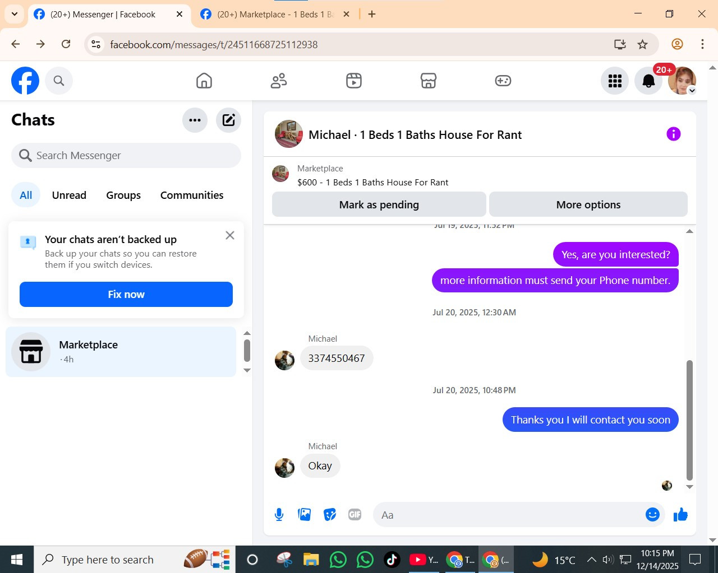Open File Explorer from the taskbar

pyautogui.click(x=311, y=559)
